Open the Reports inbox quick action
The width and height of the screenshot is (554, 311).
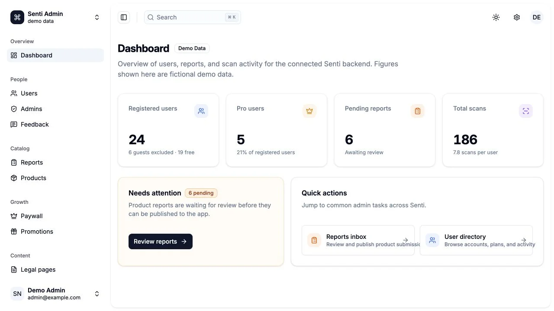click(x=358, y=240)
